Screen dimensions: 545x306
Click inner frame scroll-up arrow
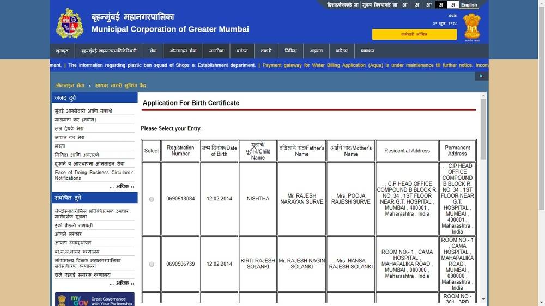[x=483, y=95]
